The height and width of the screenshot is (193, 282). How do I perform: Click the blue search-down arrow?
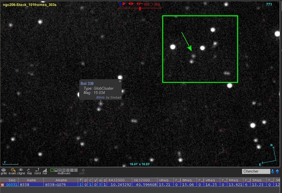tap(273, 171)
